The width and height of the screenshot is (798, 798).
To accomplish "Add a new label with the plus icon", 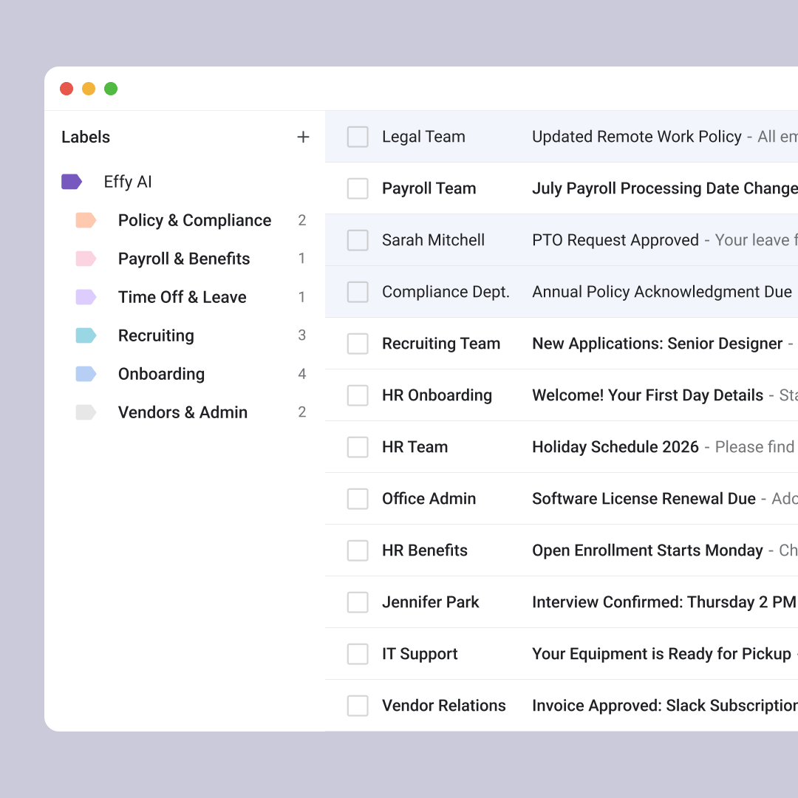I will coord(303,137).
